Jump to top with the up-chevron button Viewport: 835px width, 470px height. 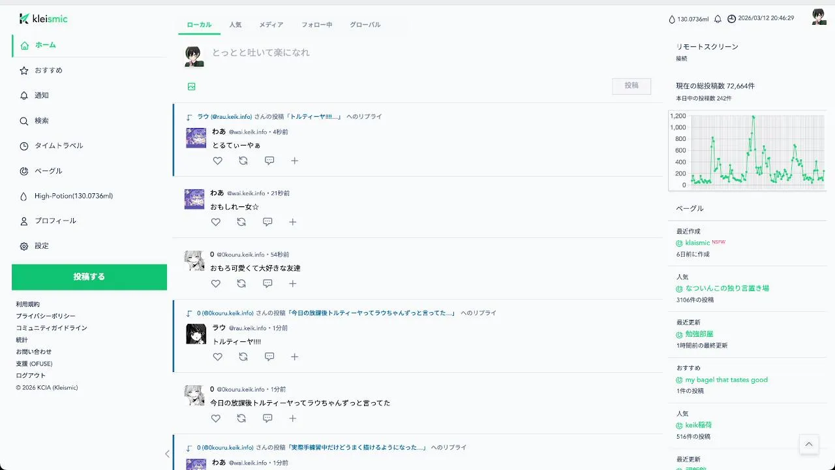(809, 444)
